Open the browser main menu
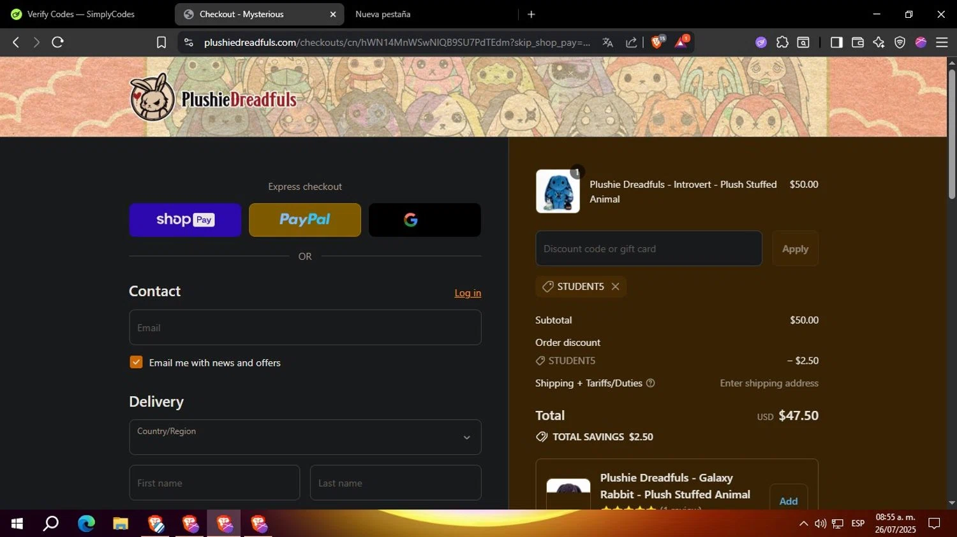Viewport: 957px width, 537px height. pyautogui.click(x=942, y=42)
